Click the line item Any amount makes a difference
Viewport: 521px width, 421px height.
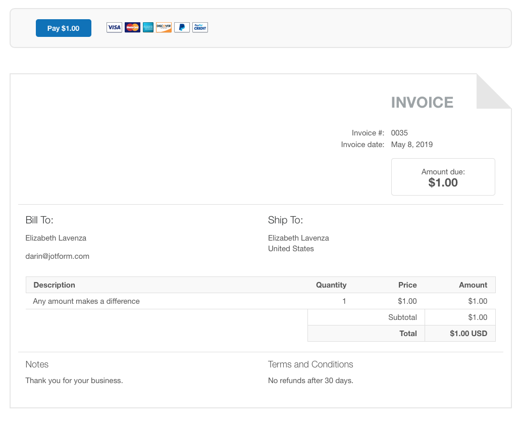pos(86,301)
